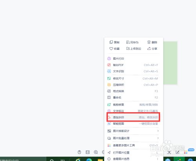This screenshot has width=196, height=161.
Task: Open 查看更多图片工具 (More picture tools)
Action: pos(133,145)
